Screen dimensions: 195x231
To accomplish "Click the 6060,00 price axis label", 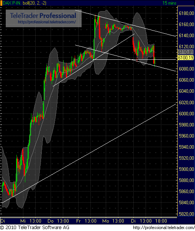I will pos(186,80).
